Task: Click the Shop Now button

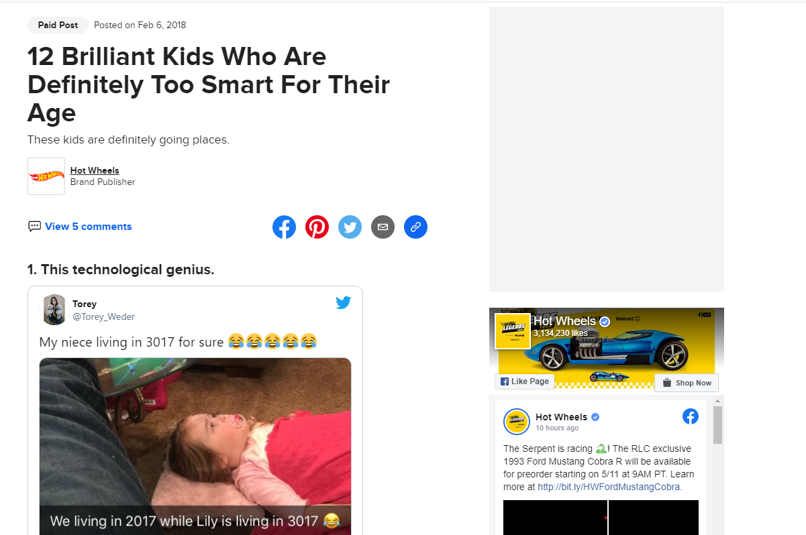Action: (687, 383)
